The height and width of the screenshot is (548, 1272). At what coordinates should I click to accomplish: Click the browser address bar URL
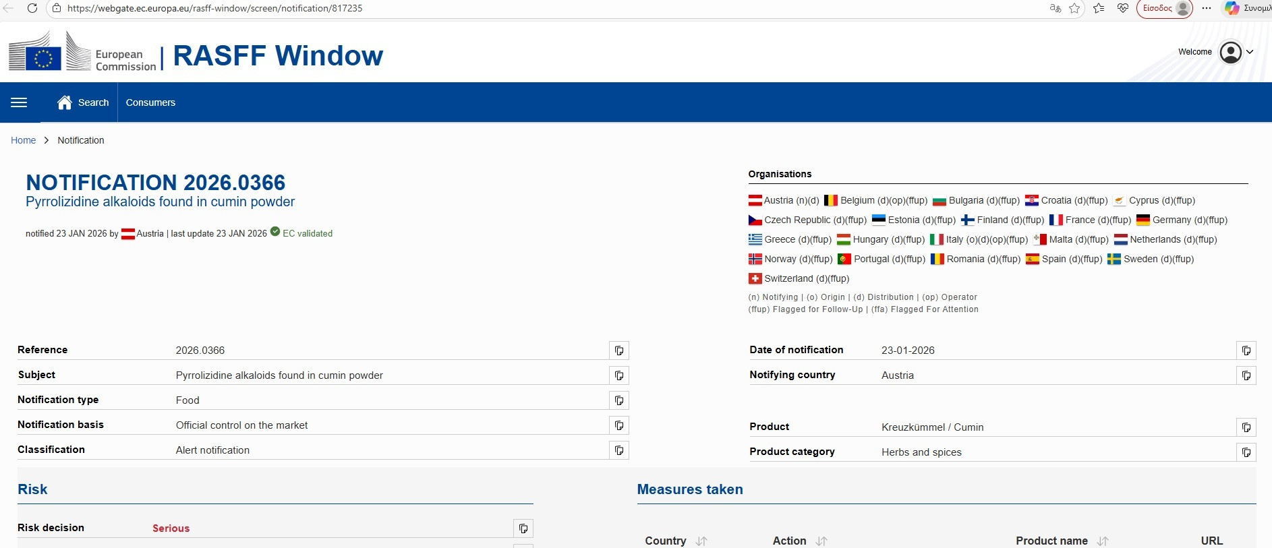tap(214, 8)
